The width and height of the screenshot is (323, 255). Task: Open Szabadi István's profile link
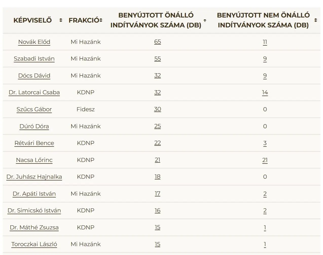coord(34,59)
